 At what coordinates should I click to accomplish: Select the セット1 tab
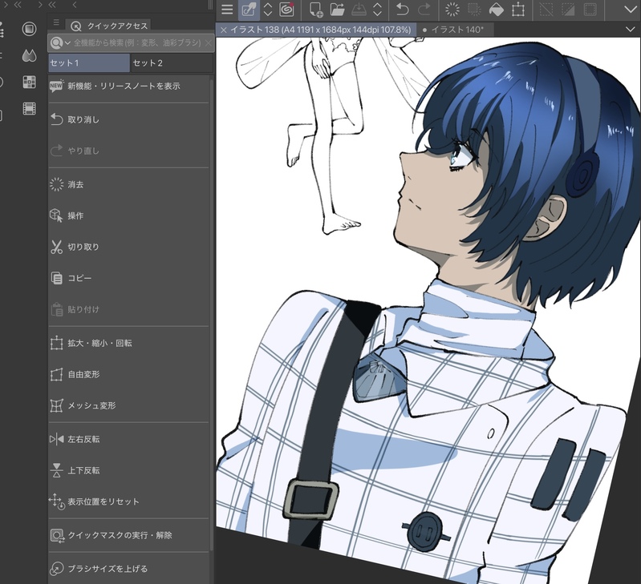point(89,62)
